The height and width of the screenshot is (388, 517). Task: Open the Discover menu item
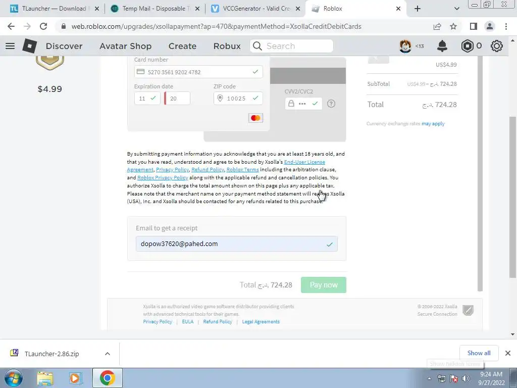click(64, 46)
